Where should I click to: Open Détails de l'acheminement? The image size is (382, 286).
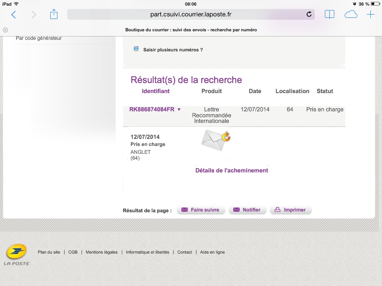click(x=232, y=171)
